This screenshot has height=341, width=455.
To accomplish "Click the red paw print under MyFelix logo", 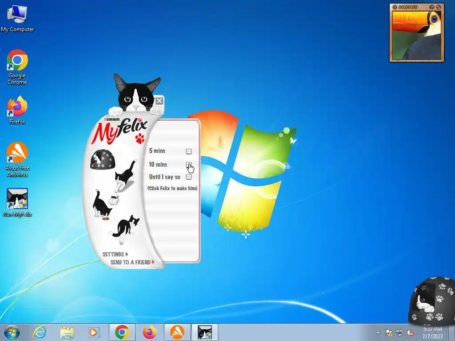I will click(x=140, y=139).
